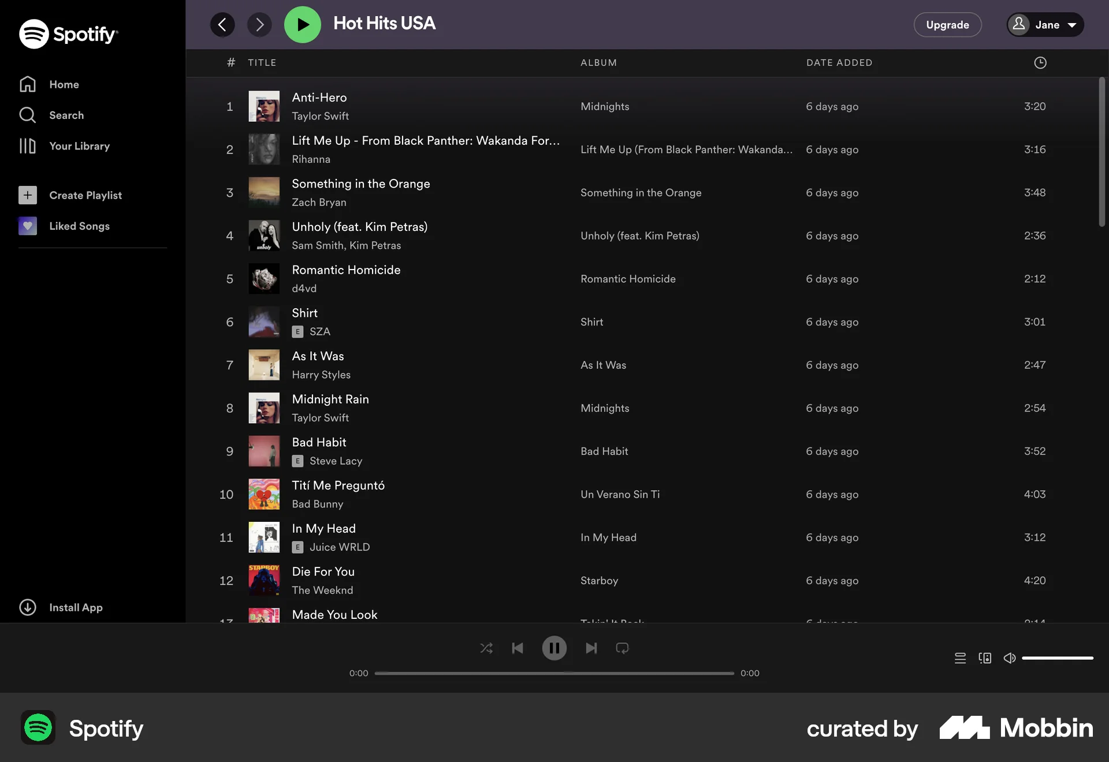
Task: Select Home in the sidebar
Action: [x=64, y=84]
